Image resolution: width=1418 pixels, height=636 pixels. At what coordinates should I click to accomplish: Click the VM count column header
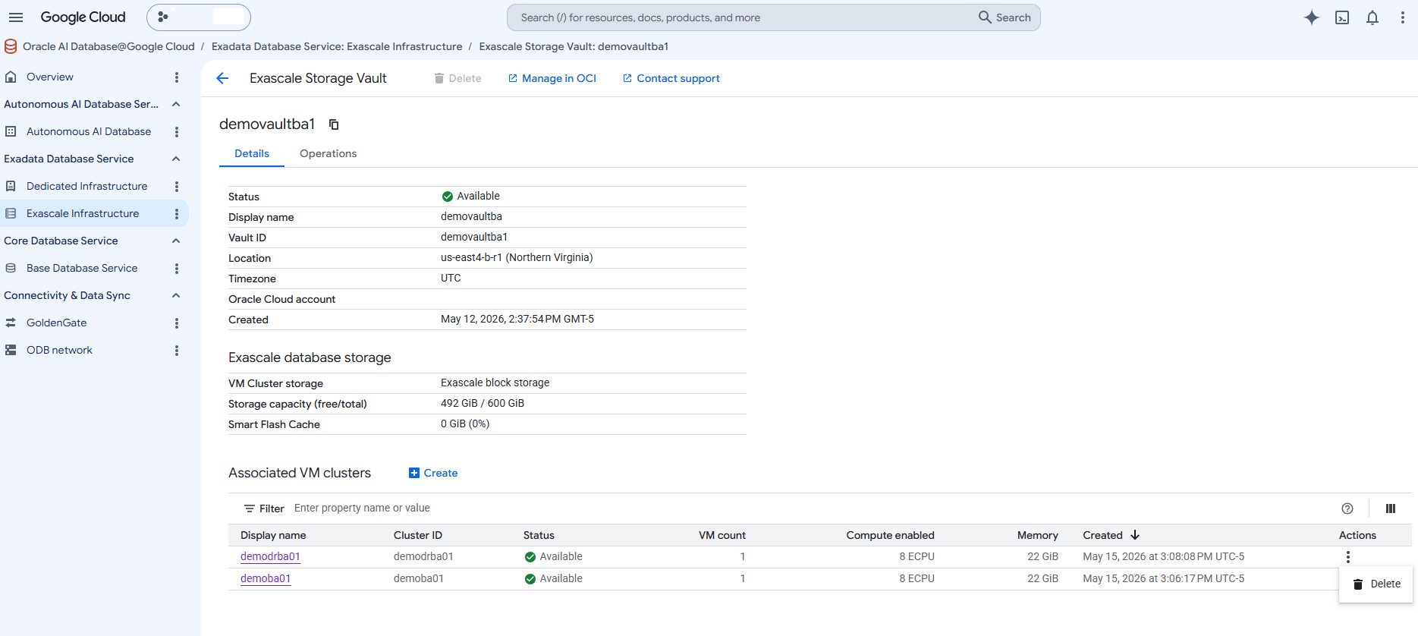pos(722,535)
